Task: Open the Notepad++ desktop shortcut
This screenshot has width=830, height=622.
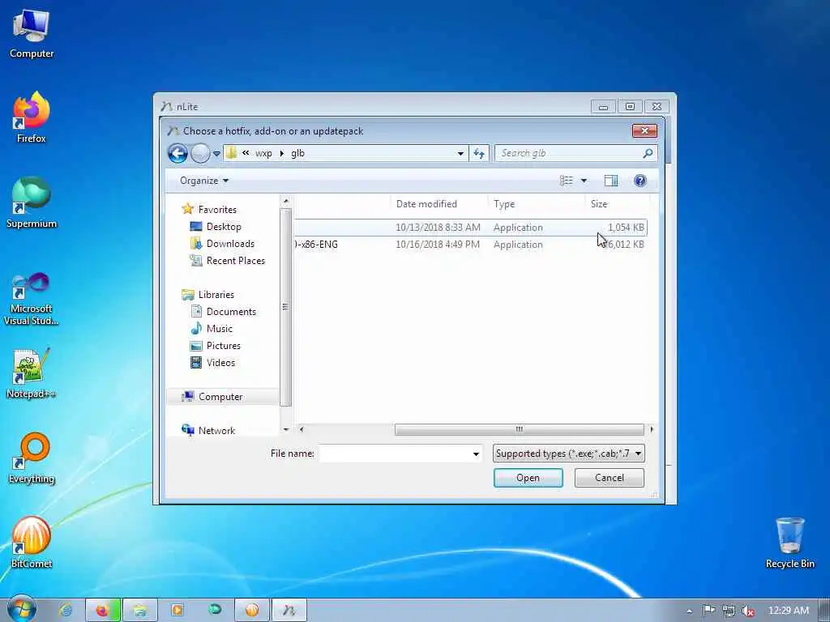Action: (32, 373)
